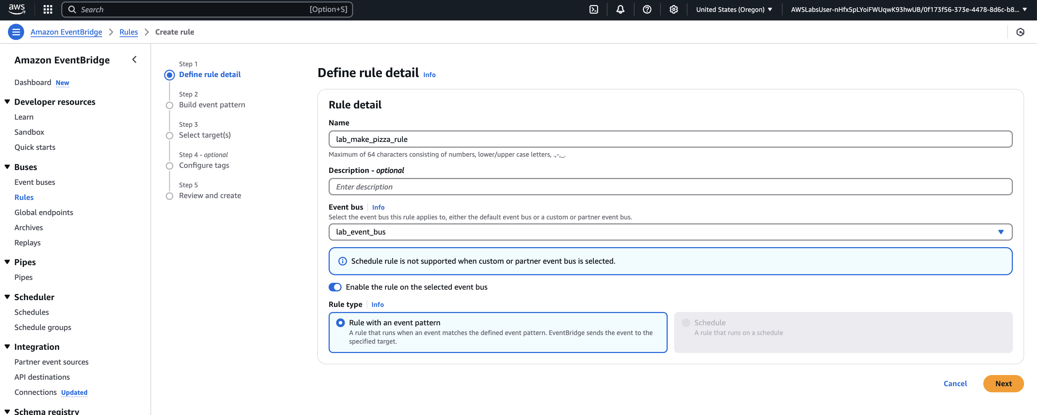1037x415 pixels.
Task: Click the AWS logo home icon
Action: pos(17,9)
